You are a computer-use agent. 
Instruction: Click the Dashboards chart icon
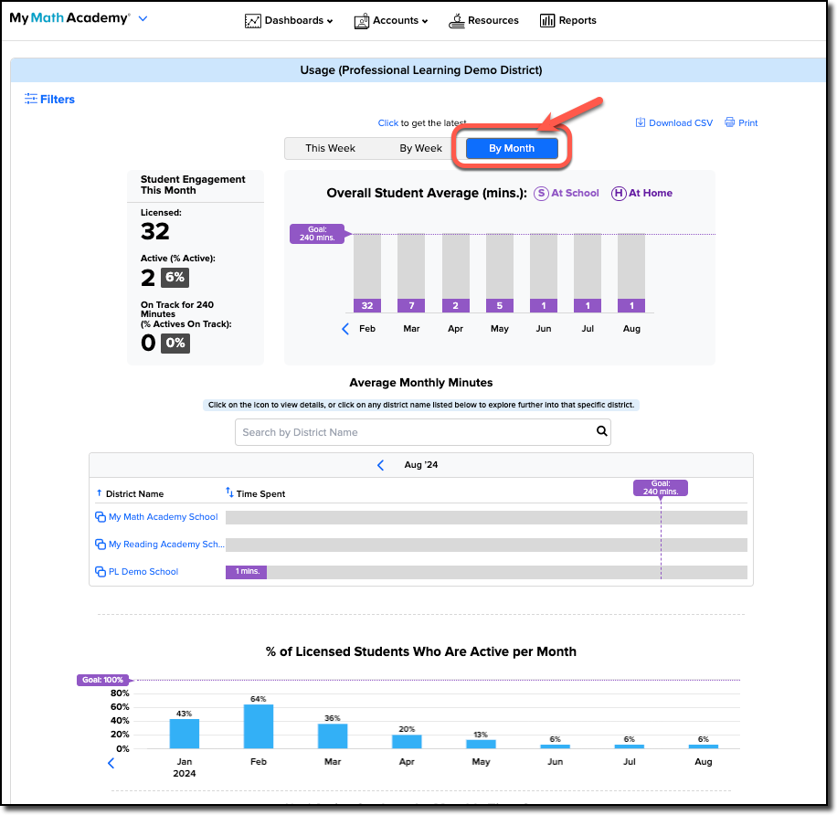[252, 21]
